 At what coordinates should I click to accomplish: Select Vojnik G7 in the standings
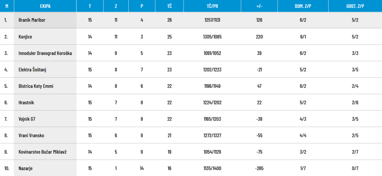27,119
